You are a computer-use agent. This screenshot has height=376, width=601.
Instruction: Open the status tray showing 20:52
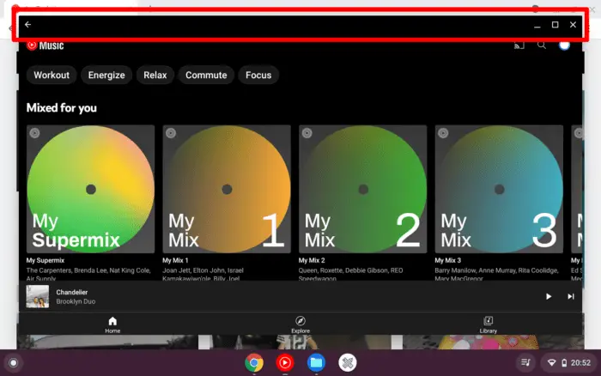coord(569,362)
